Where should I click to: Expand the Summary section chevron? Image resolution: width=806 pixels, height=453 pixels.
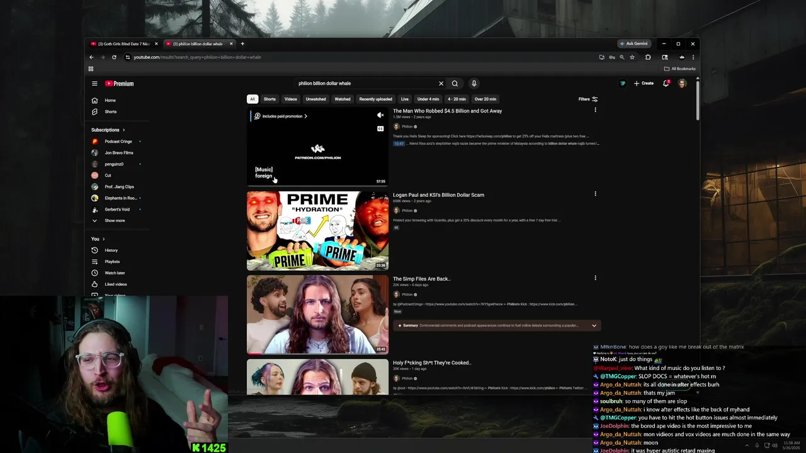594,325
